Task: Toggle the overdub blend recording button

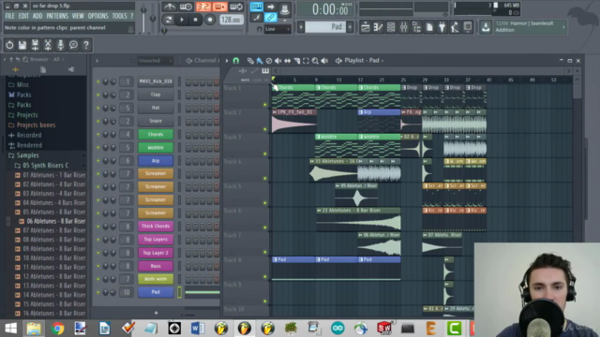Action: coord(219,7)
